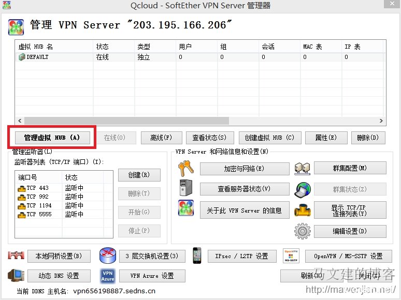Click the keys icon for encryption and network
Viewport: 401px width, 300px height.
click(186, 169)
